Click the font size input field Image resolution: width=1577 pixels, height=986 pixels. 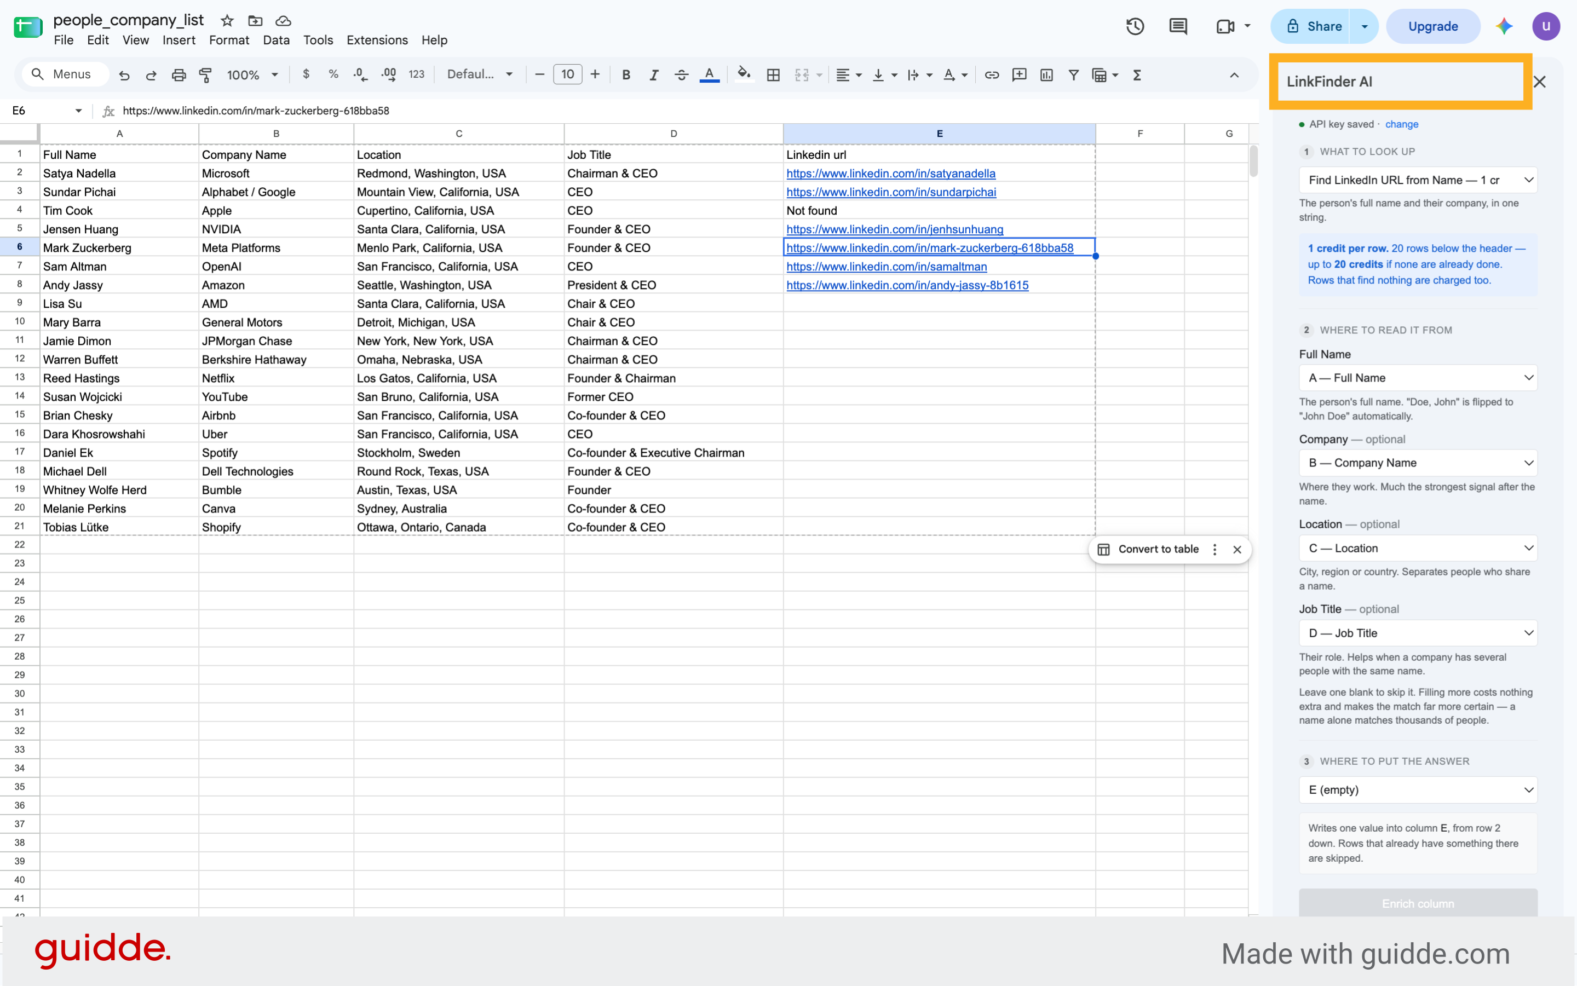click(567, 74)
